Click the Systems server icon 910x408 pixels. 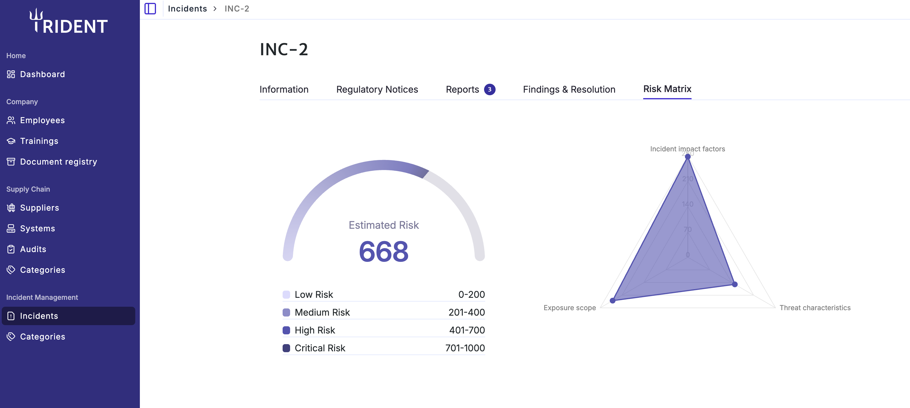pos(11,228)
